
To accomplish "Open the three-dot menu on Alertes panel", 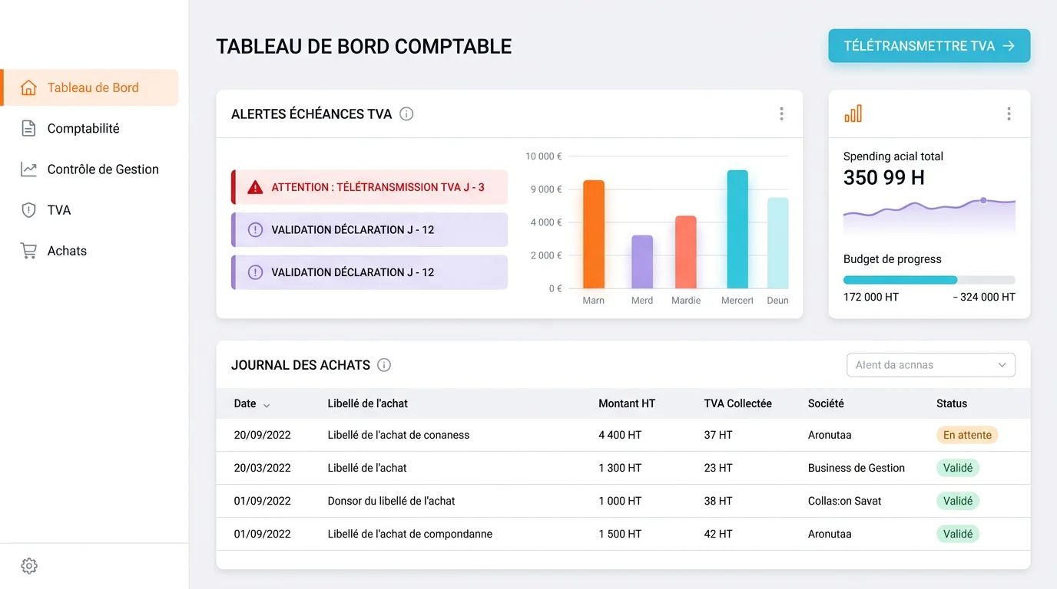I will pos(781,114).
